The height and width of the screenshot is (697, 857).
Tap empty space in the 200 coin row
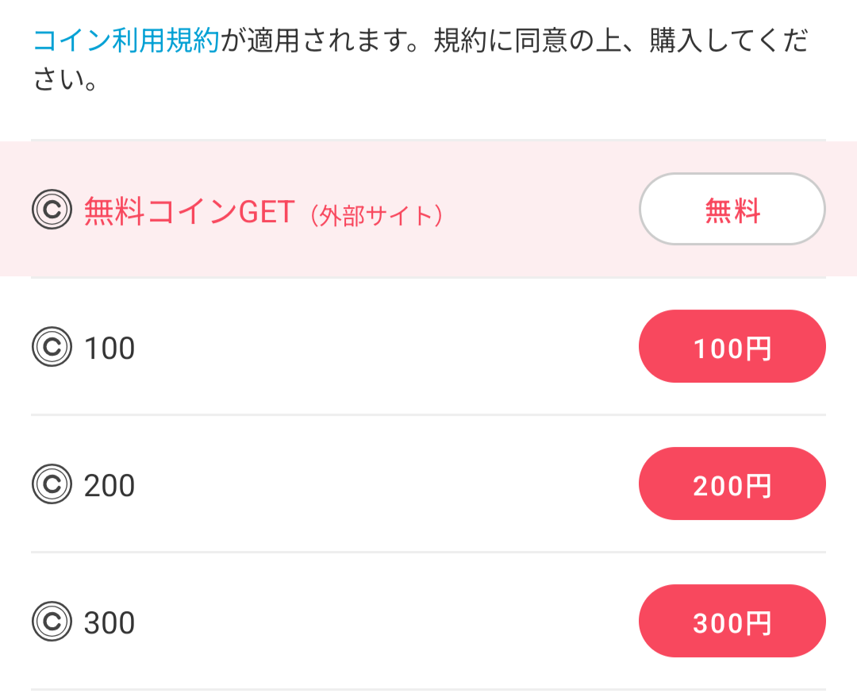382,483
